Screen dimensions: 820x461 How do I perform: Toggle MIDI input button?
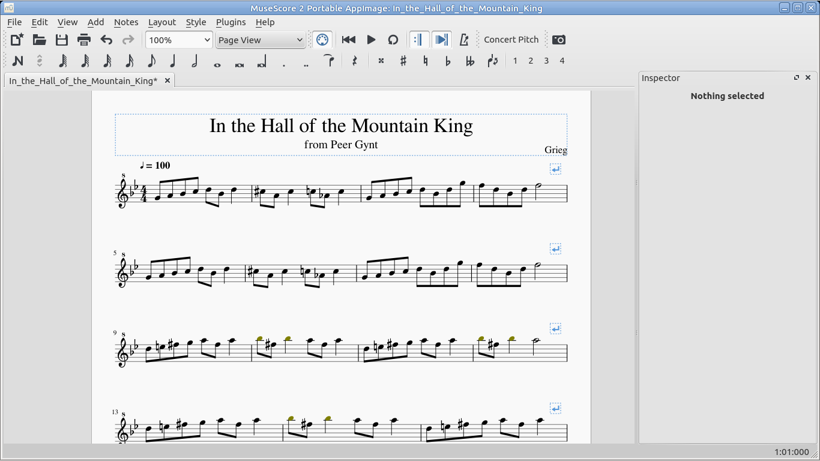322,40
